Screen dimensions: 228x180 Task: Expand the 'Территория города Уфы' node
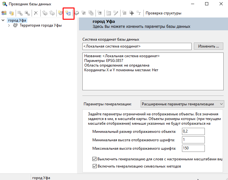tap(9, 25)
